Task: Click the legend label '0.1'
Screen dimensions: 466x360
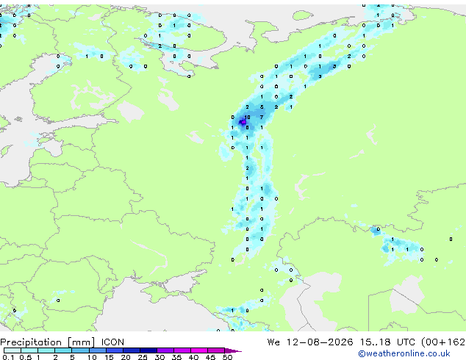Action: 8,357
